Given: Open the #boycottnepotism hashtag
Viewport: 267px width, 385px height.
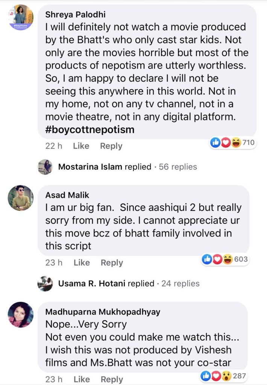Looking at the screenshot, I should (x=90, y=129).
